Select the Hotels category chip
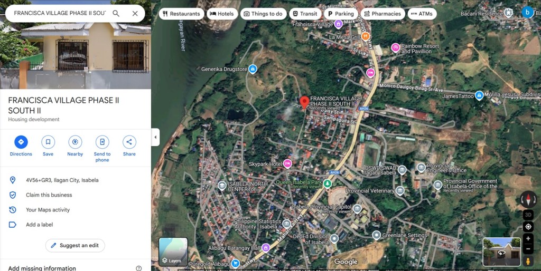Screen dimensions: 541x271 click(222, 14)
